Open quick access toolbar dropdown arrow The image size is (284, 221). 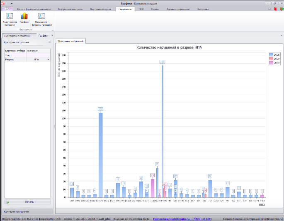12,3
